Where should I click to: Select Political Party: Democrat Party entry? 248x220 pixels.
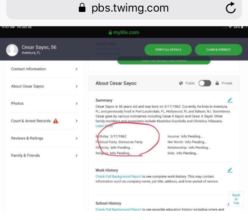(x=119, y=142)
